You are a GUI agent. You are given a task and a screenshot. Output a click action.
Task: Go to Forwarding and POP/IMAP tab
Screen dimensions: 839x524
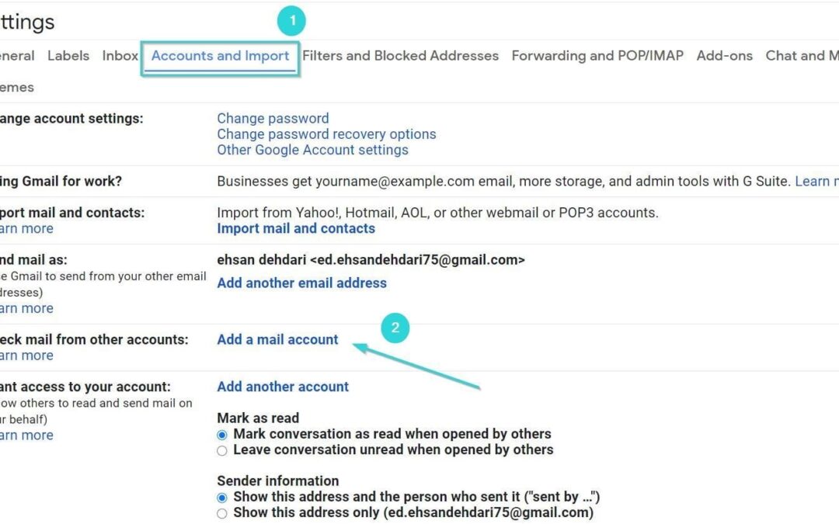coord(597,56)
